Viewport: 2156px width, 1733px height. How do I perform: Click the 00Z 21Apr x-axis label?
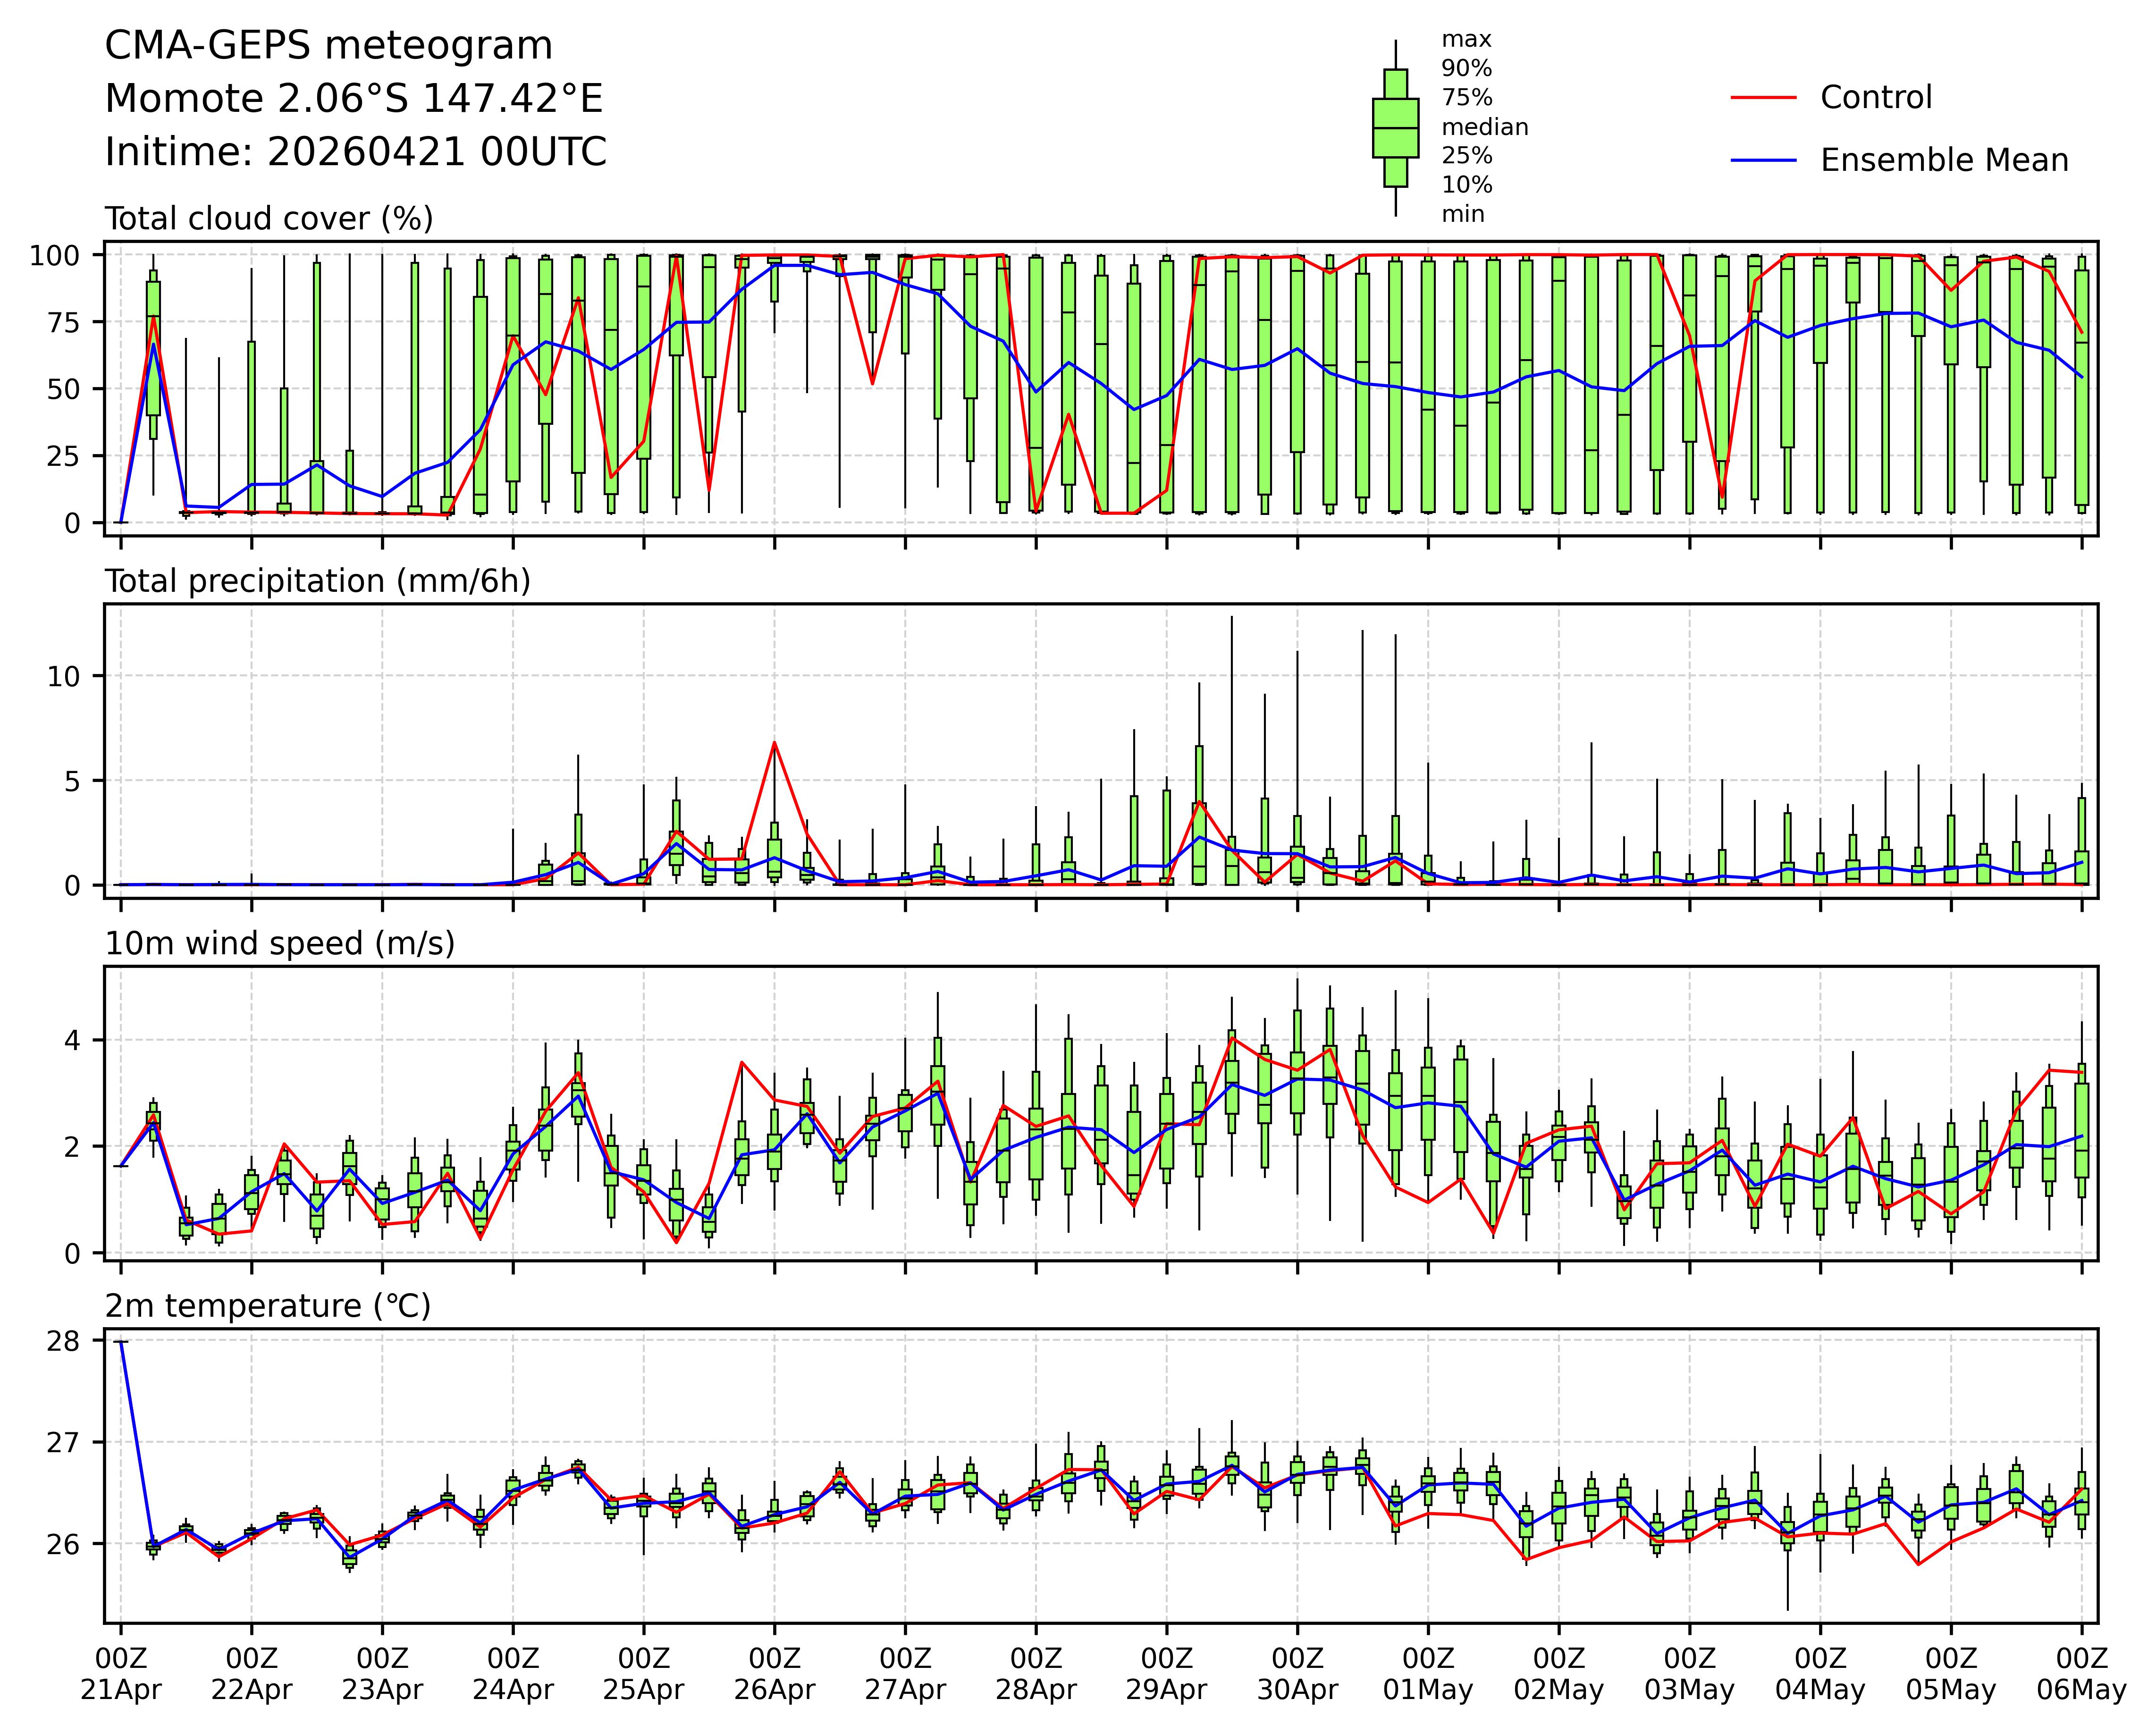[121, 1674]
